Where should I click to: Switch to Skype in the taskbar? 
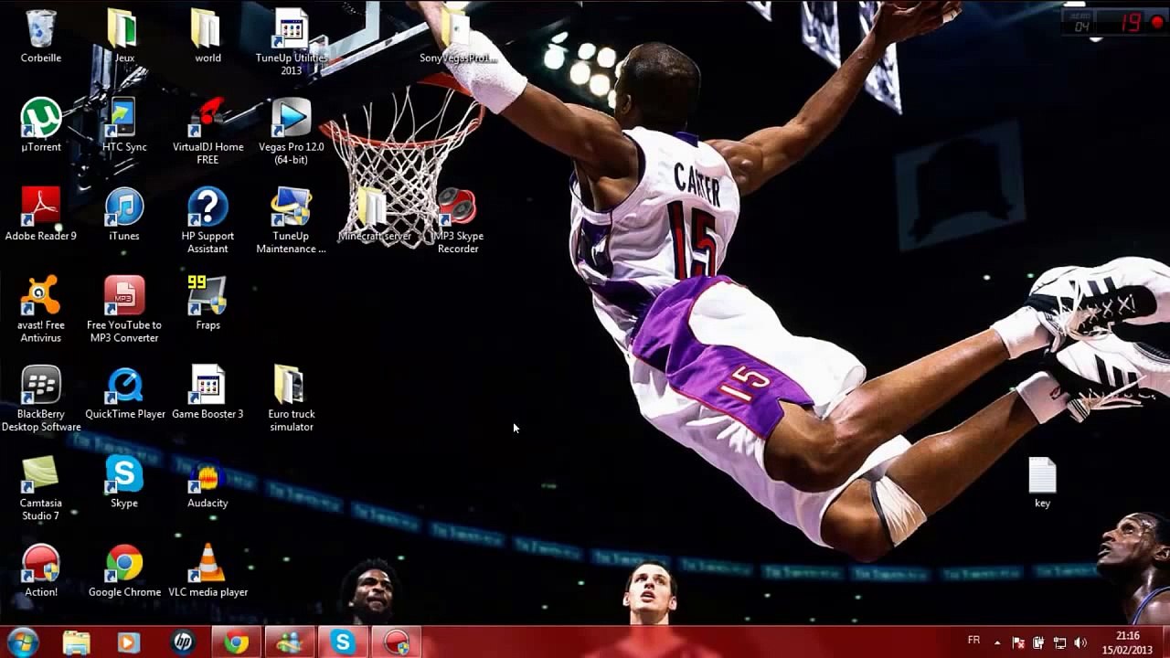pyautogui.click(x=343, y=642)
